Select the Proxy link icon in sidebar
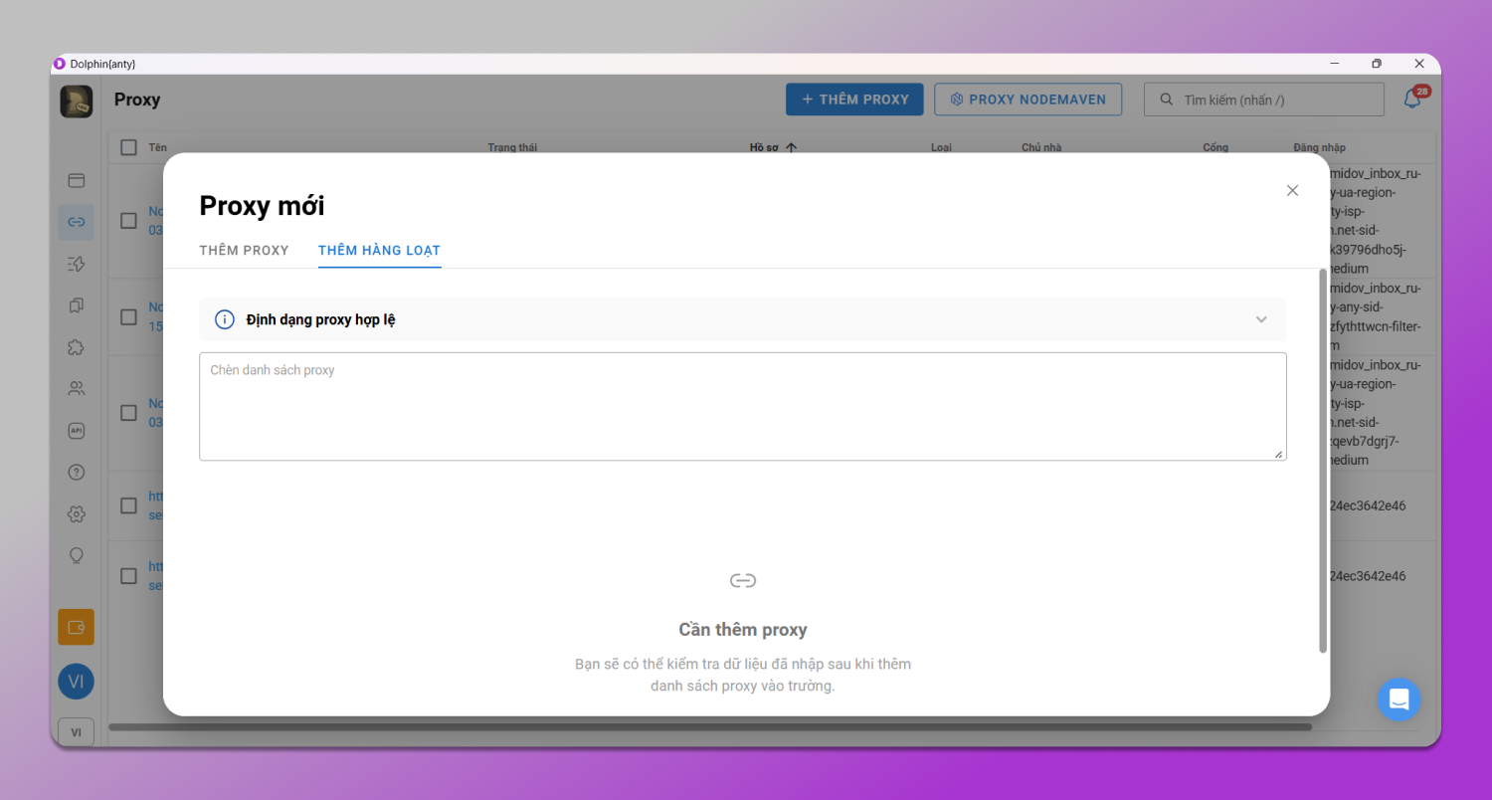 (76, 222)
